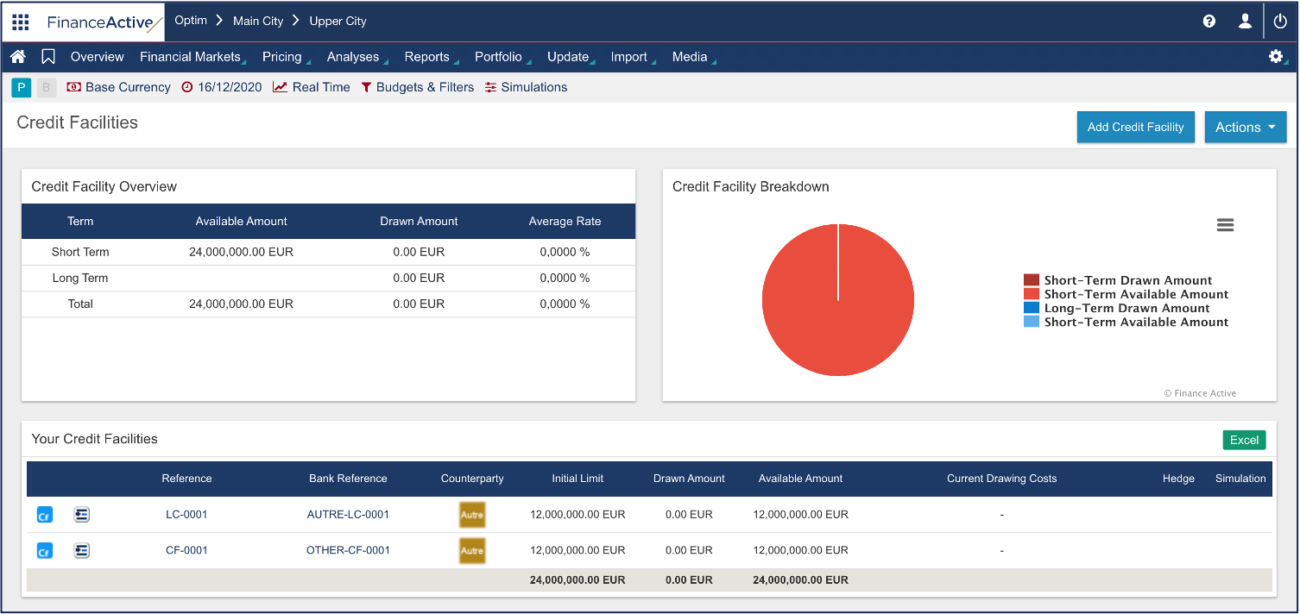1300x614 pixels.
Task: Go to the Overview menu item
Action: pos(98,57)
